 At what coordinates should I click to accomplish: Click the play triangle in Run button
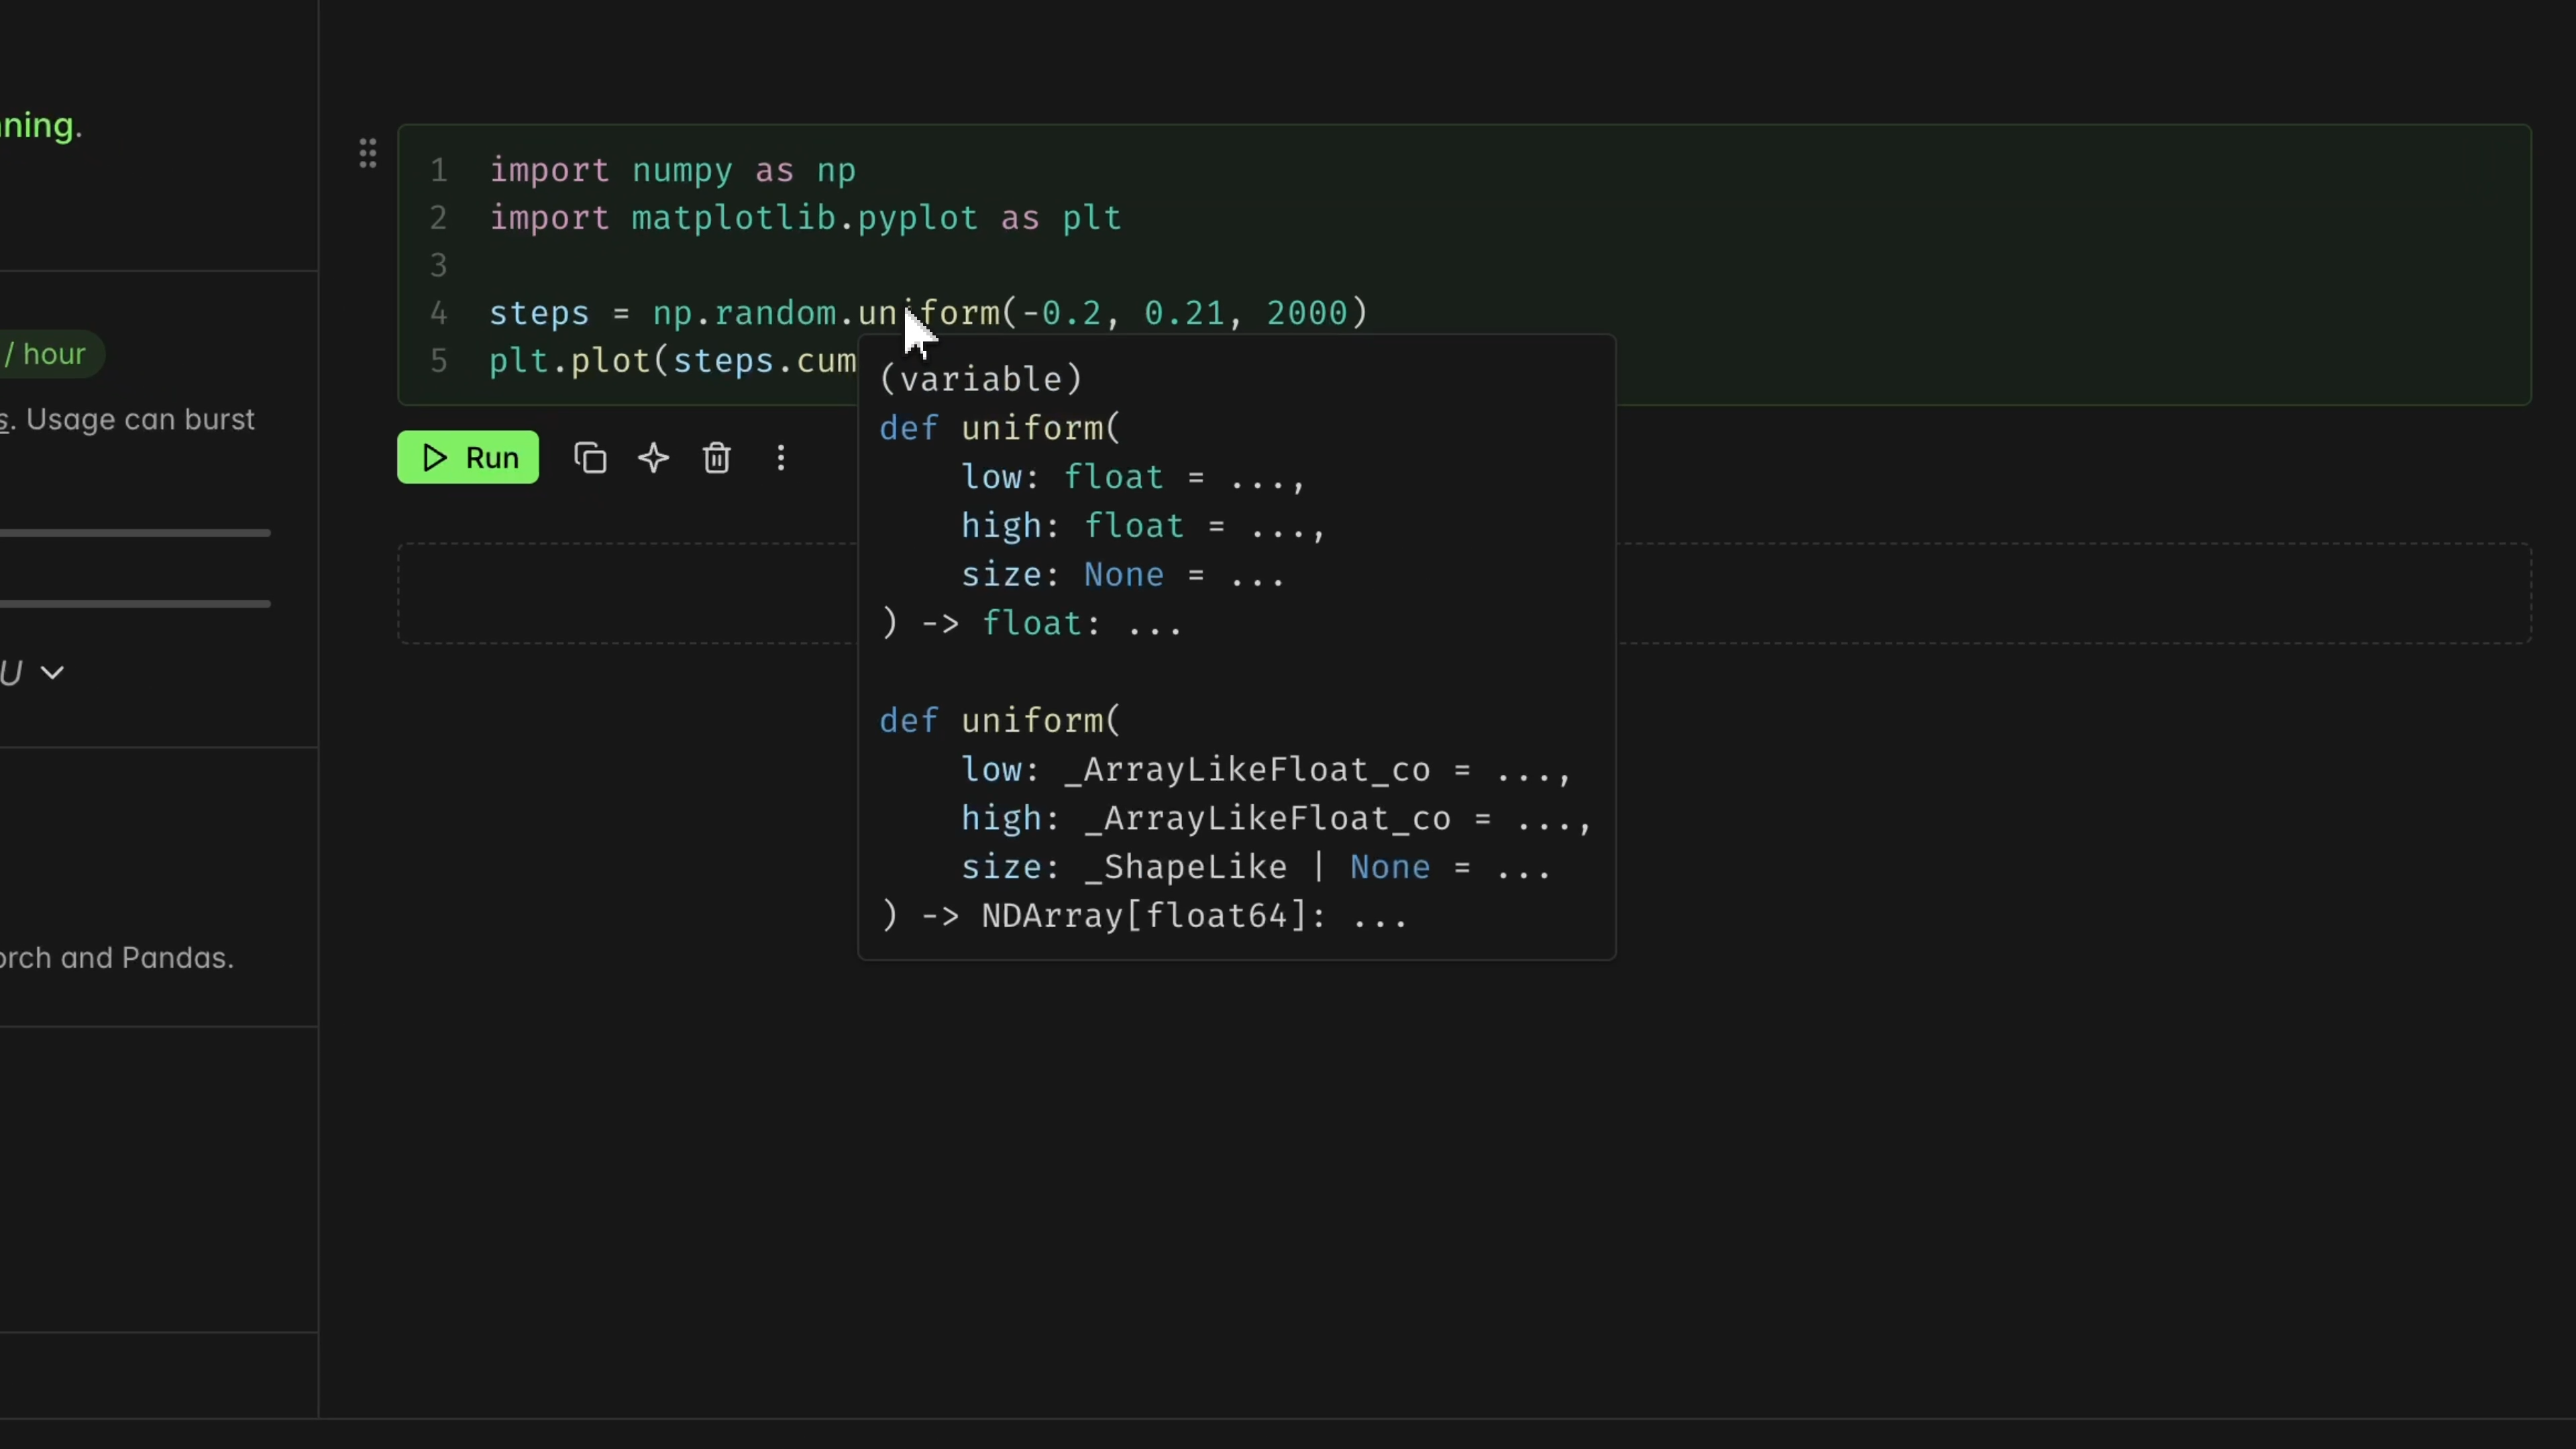pyautogui.click(x=435, y=458)
